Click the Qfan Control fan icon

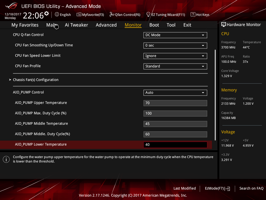tap(112, 15)
